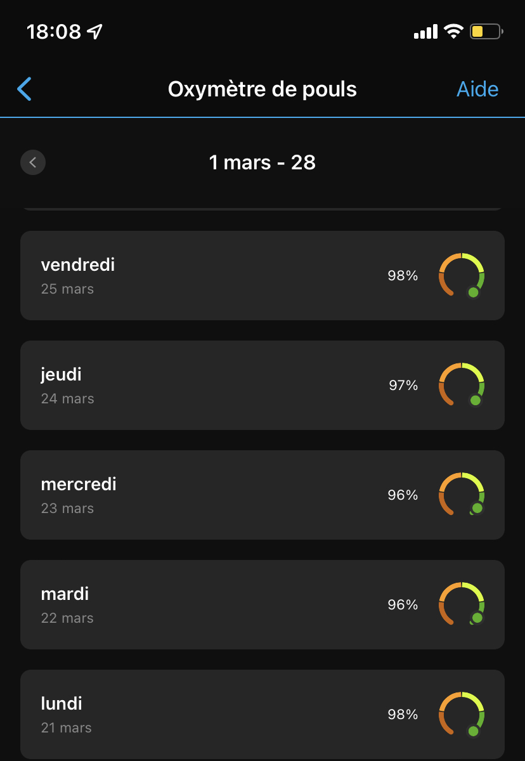Tap the 1 mars - 28 date range
Screen dimensions: 525x761
click(x=262, y=163)
